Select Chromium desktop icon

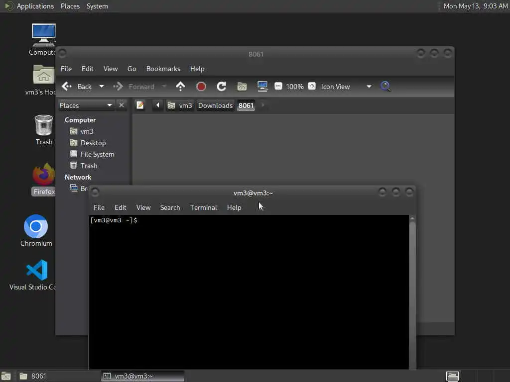[x=36, y=231]
